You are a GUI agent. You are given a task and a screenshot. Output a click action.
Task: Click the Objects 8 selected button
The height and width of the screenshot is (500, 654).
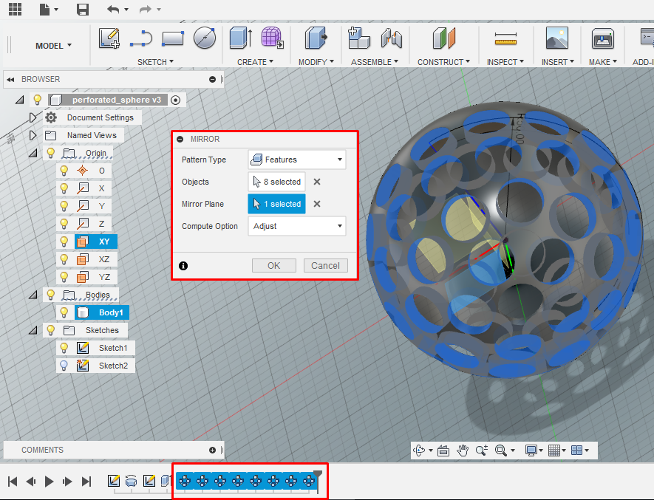277,182
